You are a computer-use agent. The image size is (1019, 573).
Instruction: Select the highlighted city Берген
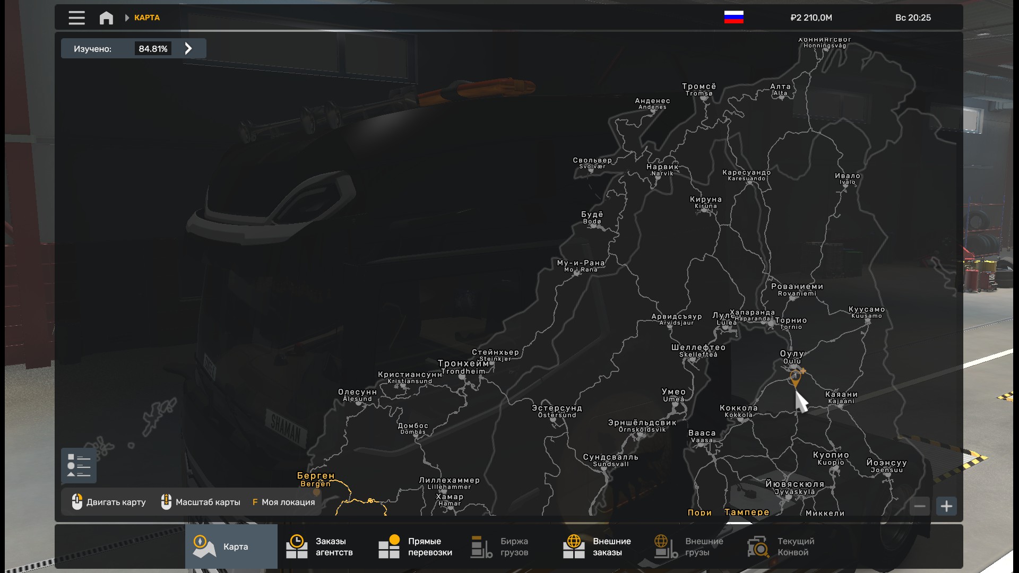316,479
